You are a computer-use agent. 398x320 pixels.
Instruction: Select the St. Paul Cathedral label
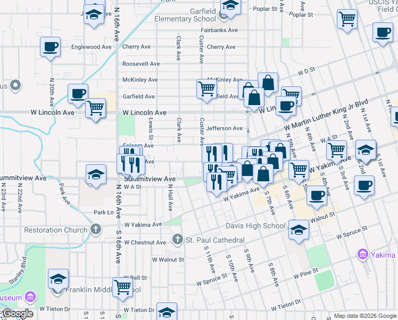[215, 240]
